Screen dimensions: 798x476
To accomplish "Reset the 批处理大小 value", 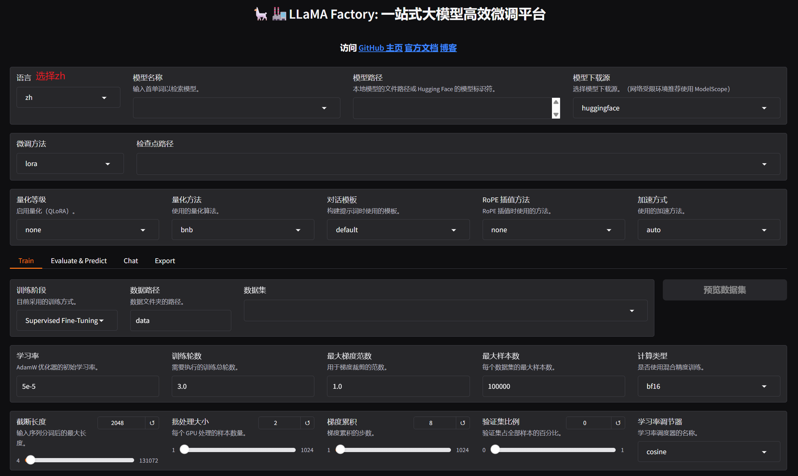I will [307, 423].
